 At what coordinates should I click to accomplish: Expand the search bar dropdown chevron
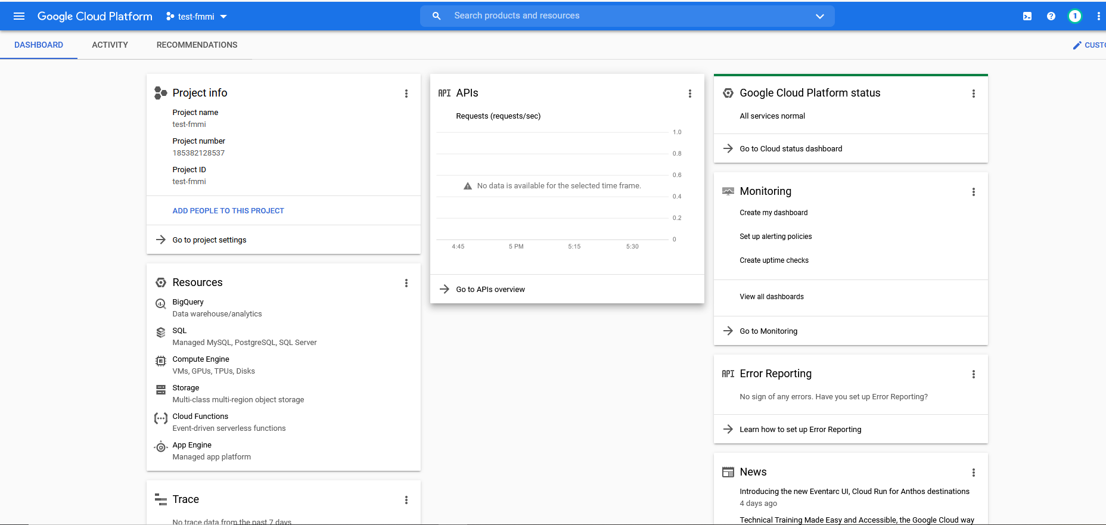[x=820, y=16]
